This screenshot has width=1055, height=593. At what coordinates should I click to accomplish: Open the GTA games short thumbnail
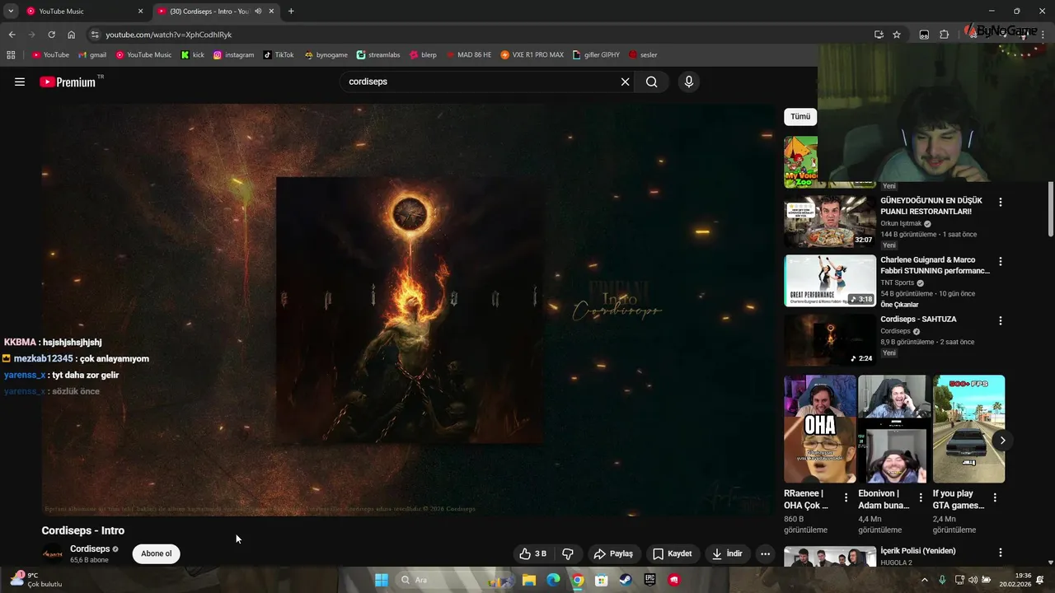(x=968, y=429)
